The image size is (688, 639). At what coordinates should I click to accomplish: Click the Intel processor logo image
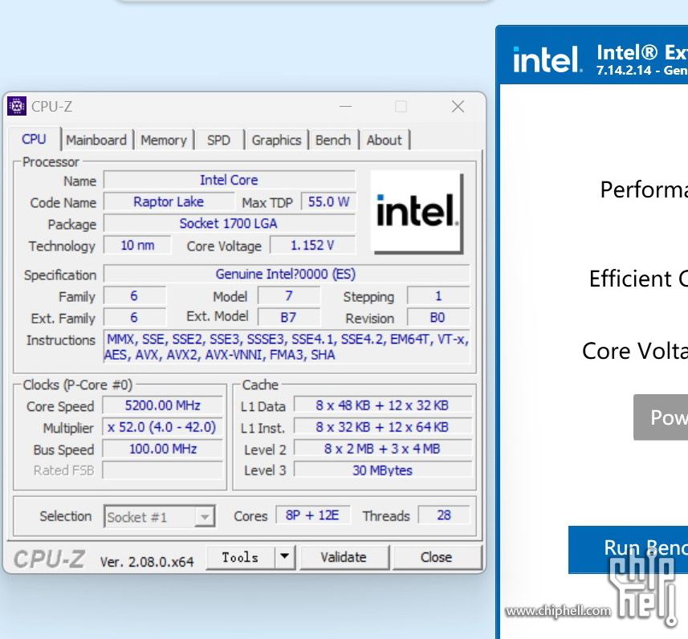(x=417, y=212)
